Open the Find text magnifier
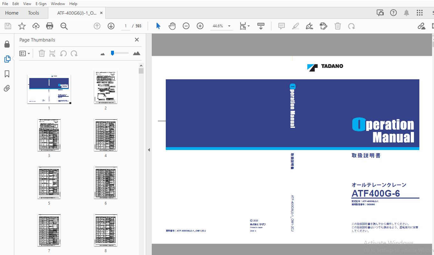This screenshot has height=255, width=434. (x=64, y=26)
